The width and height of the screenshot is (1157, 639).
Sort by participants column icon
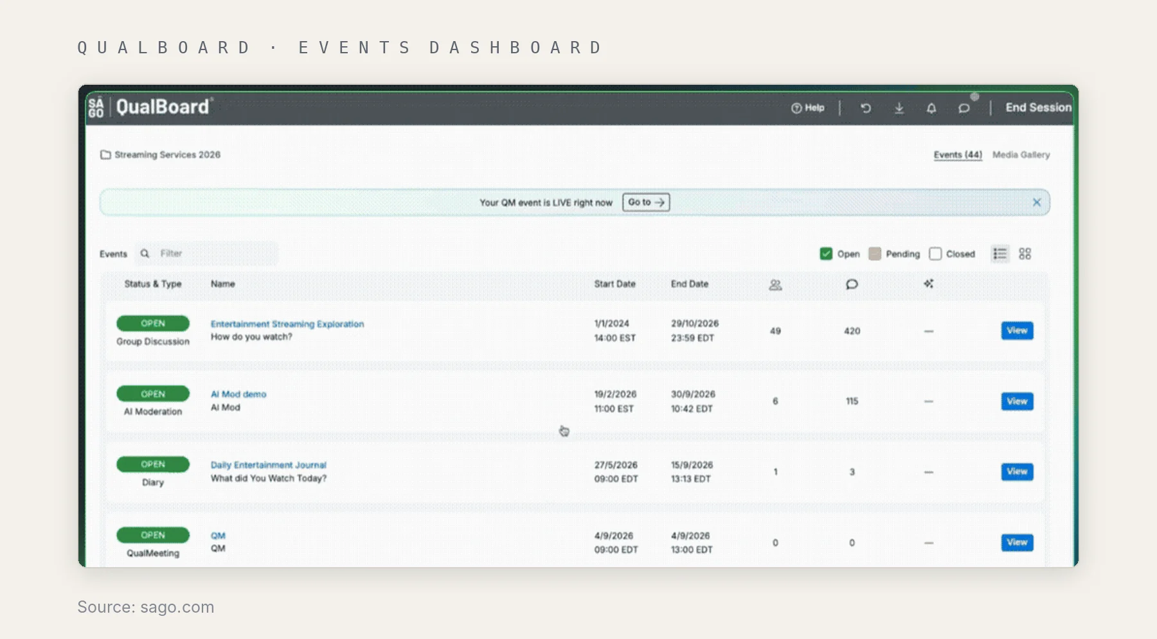click(775, 284)
